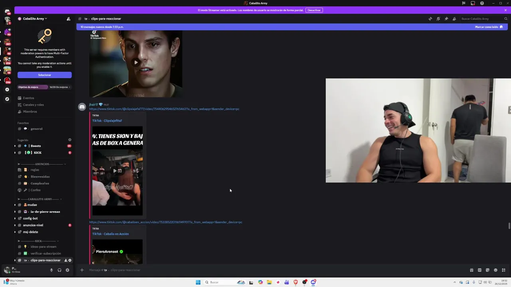Open the Boosts channel
The width and height of the screenshot is (511, 287).
click(44, 146)
